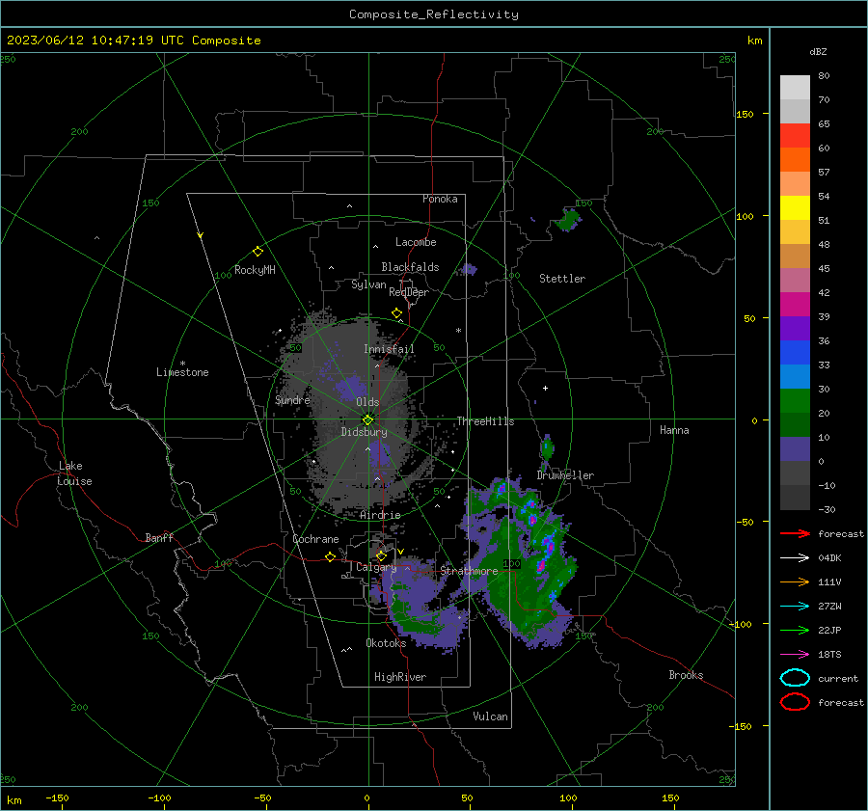Click the intense storm cell southwest of Drumheller

tap(532, 521)
